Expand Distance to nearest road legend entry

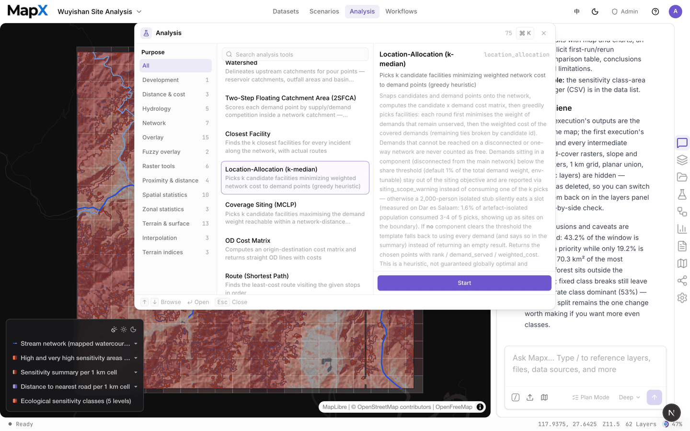136,387
